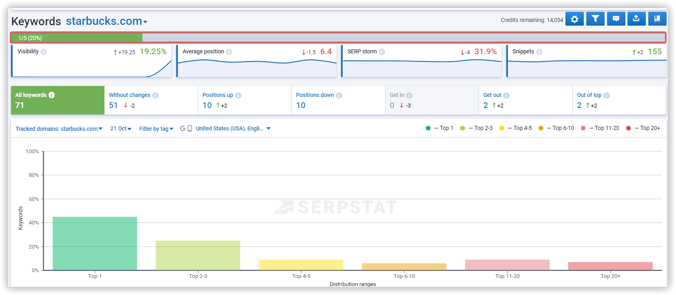Click the info icon beside SERP storm

[x=382, y=52]
